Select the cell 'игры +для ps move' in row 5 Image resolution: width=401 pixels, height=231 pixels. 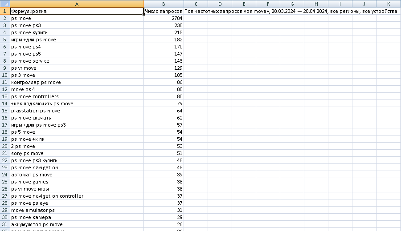coord(77,40)
